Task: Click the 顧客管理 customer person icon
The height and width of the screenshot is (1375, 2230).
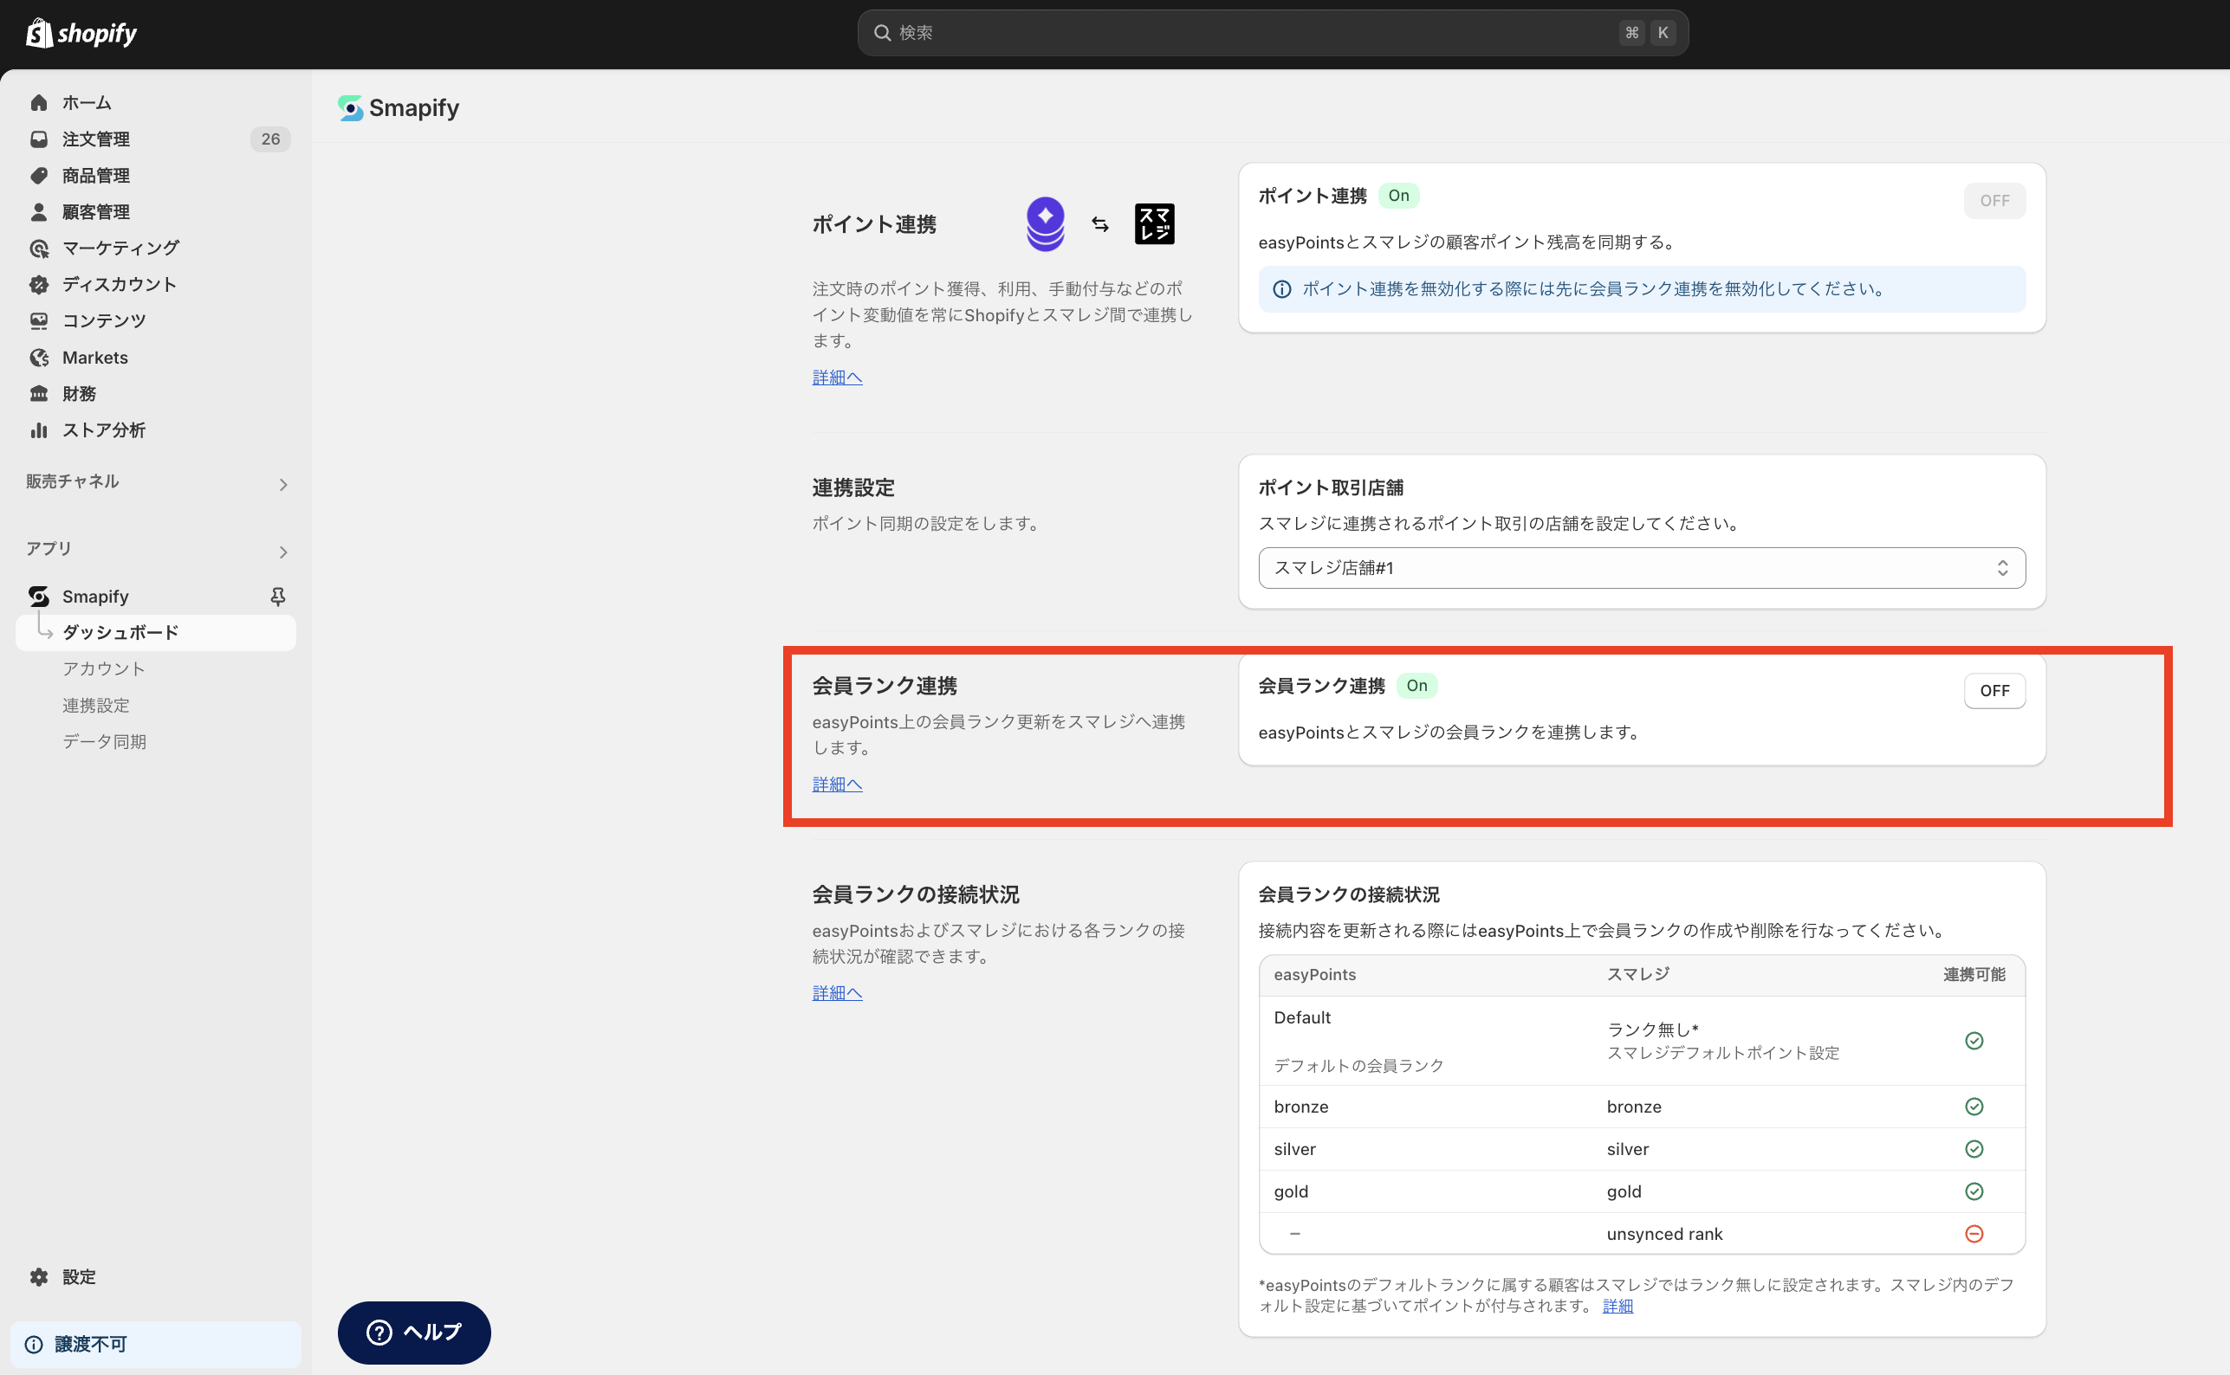Action: (x=38, y=212)
